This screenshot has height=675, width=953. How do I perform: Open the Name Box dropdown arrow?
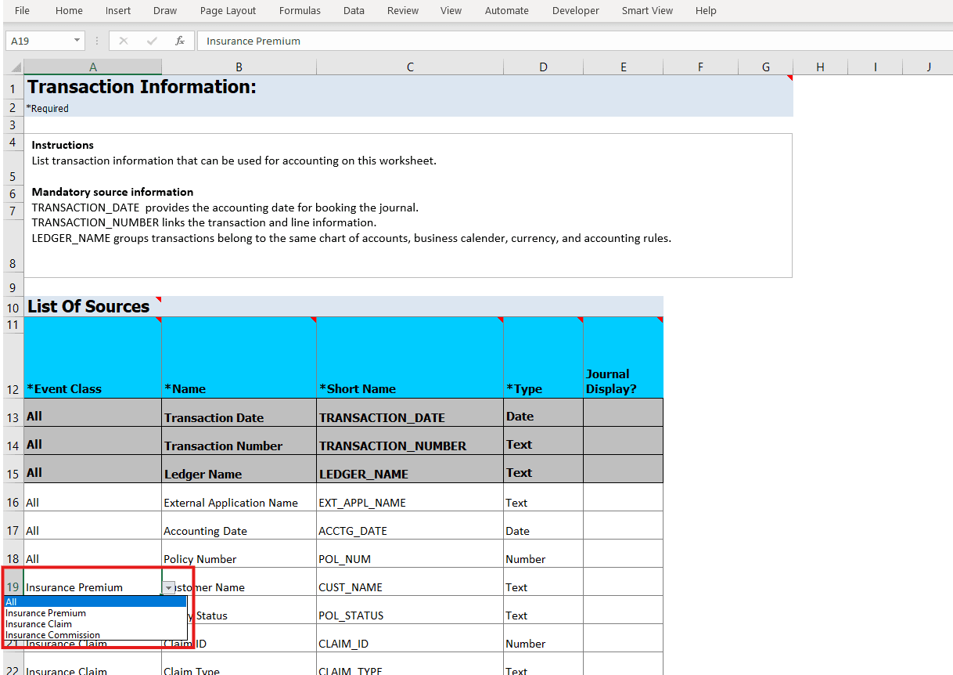point(75,41)
